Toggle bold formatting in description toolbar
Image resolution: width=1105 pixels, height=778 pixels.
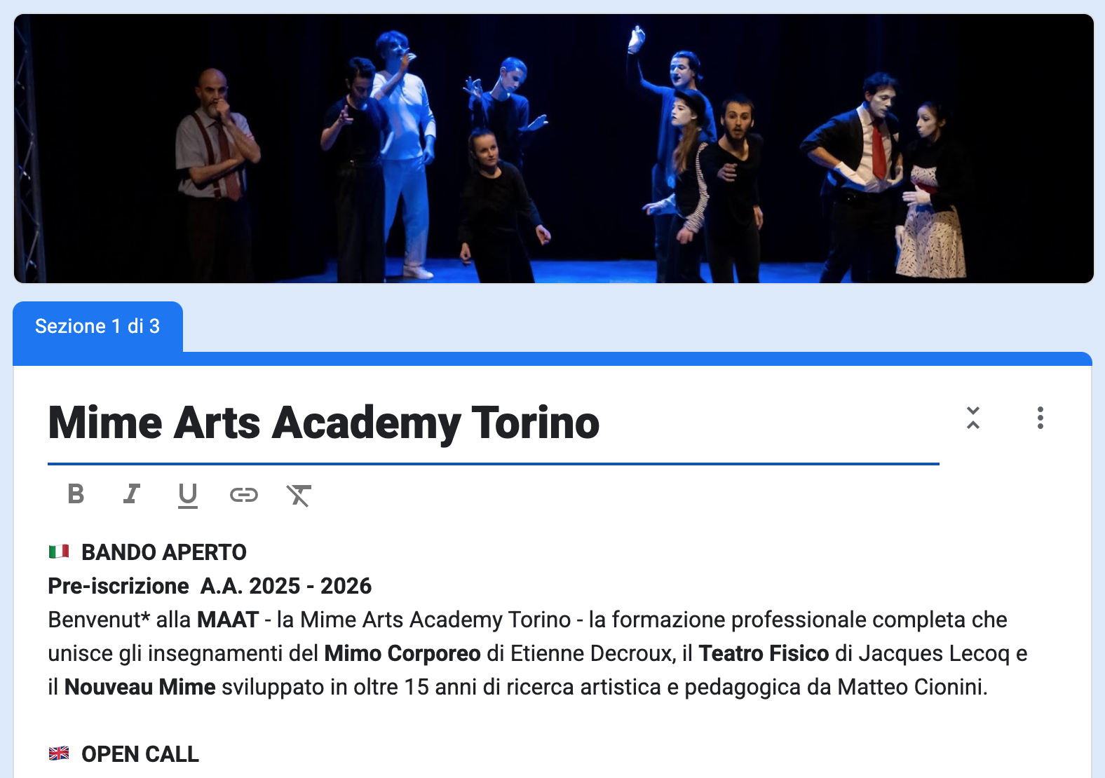pos(76,495)
